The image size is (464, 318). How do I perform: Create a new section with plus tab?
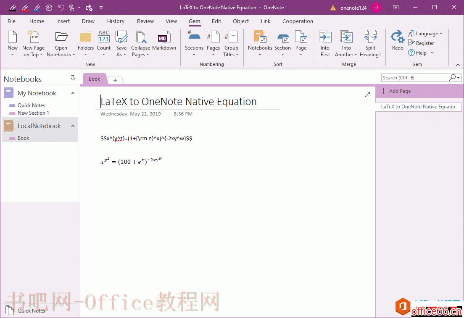pos(115,80)
